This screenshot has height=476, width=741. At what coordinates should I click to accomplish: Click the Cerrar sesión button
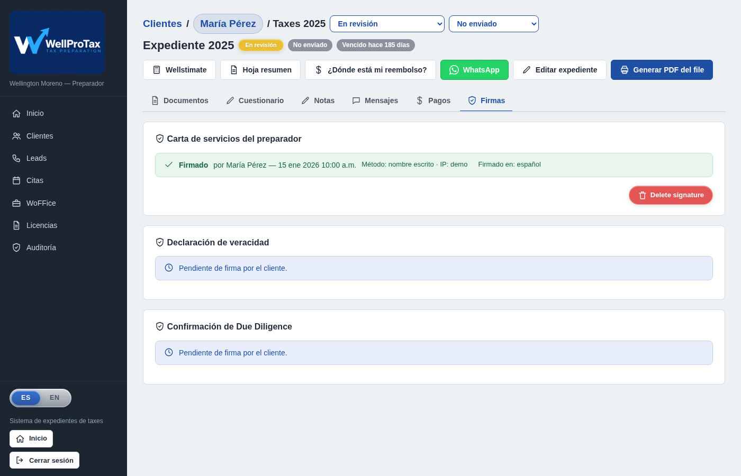point(44,460)
